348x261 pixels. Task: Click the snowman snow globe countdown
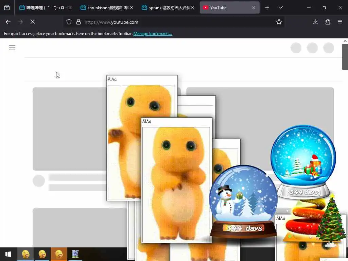tap(243, 202)
